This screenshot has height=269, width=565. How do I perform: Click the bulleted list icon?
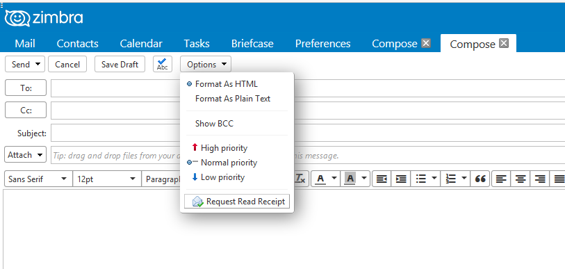[421, 179]
